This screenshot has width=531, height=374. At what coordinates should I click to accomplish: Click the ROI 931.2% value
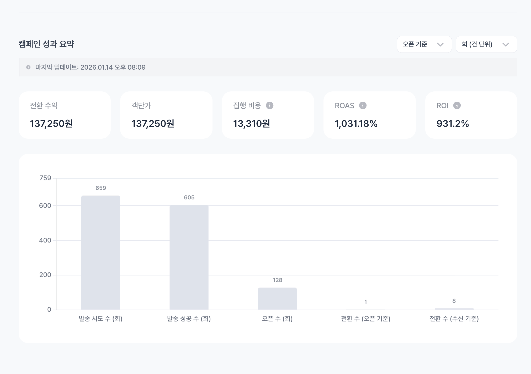tap(452, 124)
